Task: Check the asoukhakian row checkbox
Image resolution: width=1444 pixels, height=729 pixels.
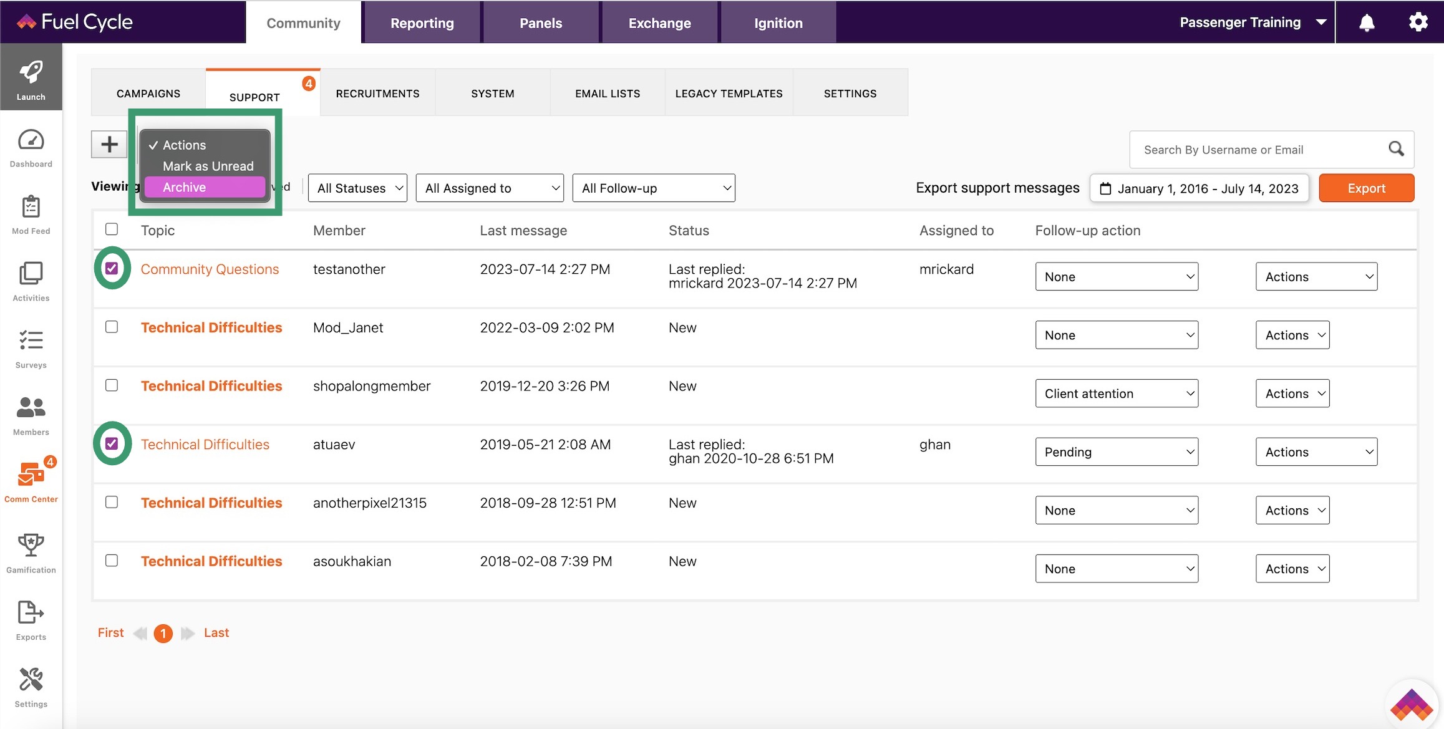Action: click(x=112, y=560)
